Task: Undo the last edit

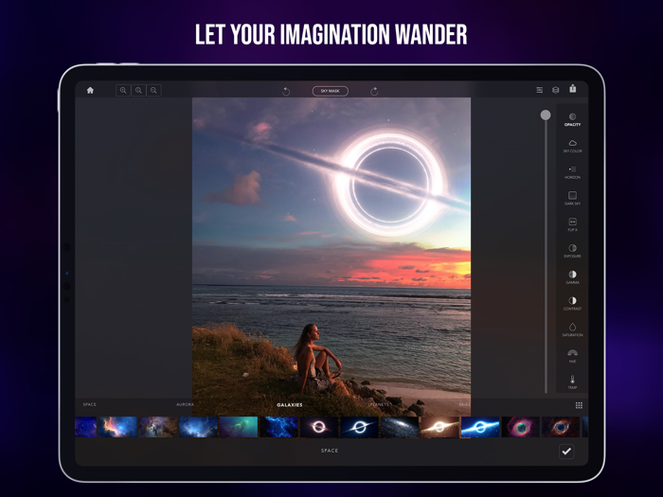Action: pos(286,91)
